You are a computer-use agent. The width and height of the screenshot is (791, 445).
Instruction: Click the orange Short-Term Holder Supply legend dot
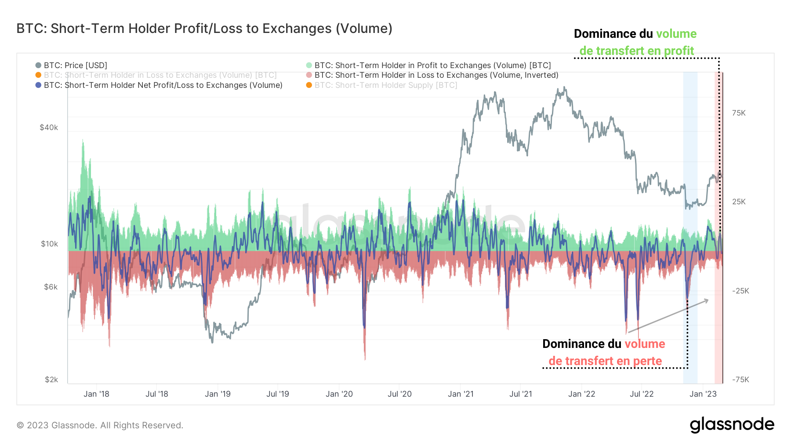coord(309,85)
